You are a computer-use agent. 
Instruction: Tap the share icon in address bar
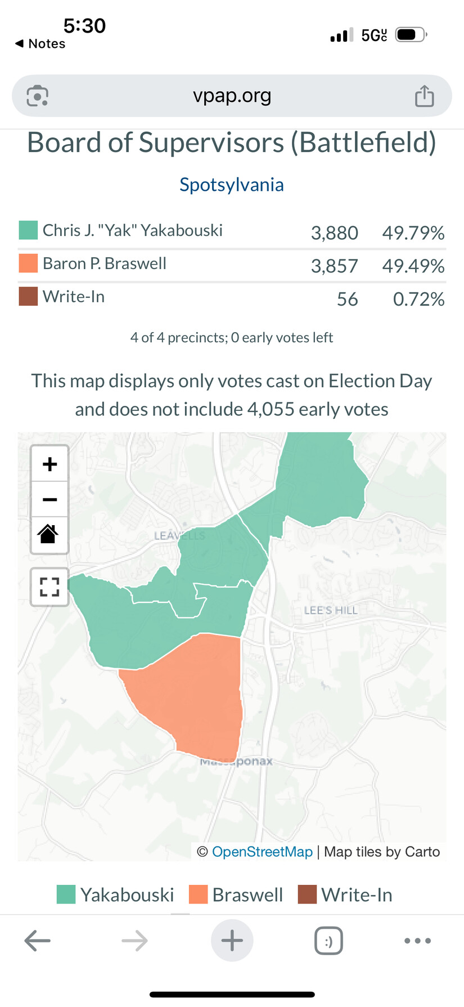pos(424,96)
